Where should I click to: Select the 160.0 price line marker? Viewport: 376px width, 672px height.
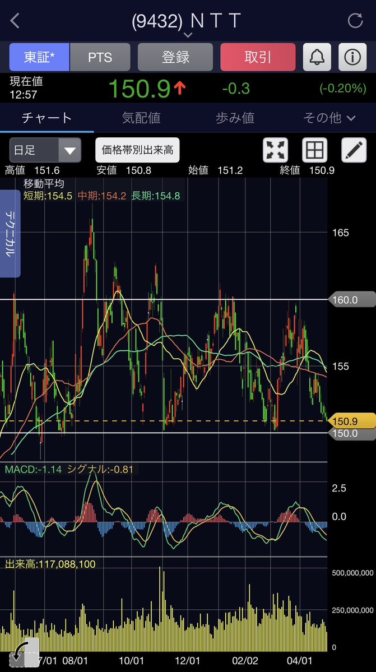coord(351,300)
